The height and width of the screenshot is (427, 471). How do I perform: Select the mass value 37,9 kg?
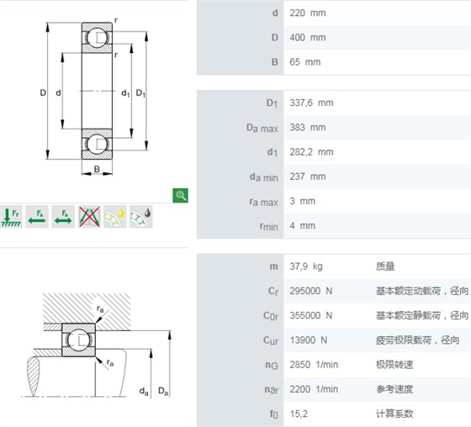[306, 266]
